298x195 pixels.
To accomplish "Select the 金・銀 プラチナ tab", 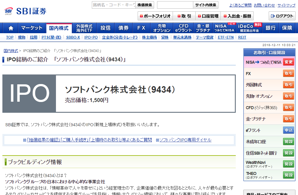I will (203, 28).
